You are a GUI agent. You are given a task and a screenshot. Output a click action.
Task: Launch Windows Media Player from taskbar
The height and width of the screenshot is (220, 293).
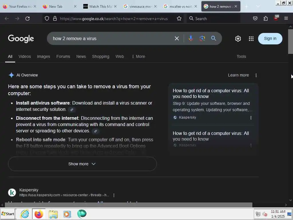pos(67,214)
